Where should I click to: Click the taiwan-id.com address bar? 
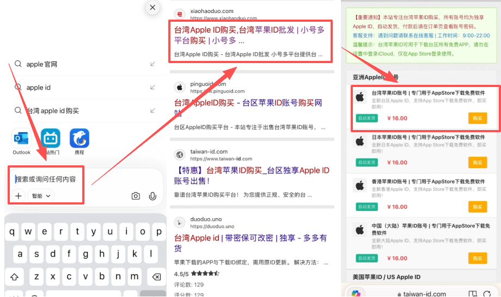pos(421,294)
